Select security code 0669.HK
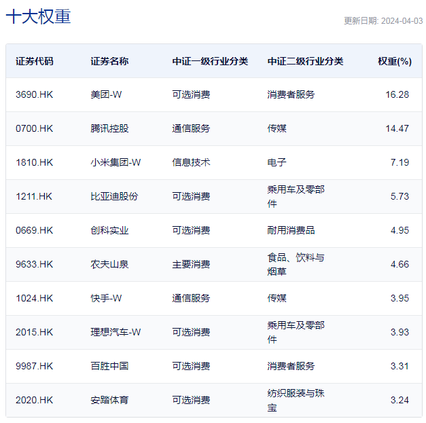Screen dimensions: 426x423 tap(34, 230)
